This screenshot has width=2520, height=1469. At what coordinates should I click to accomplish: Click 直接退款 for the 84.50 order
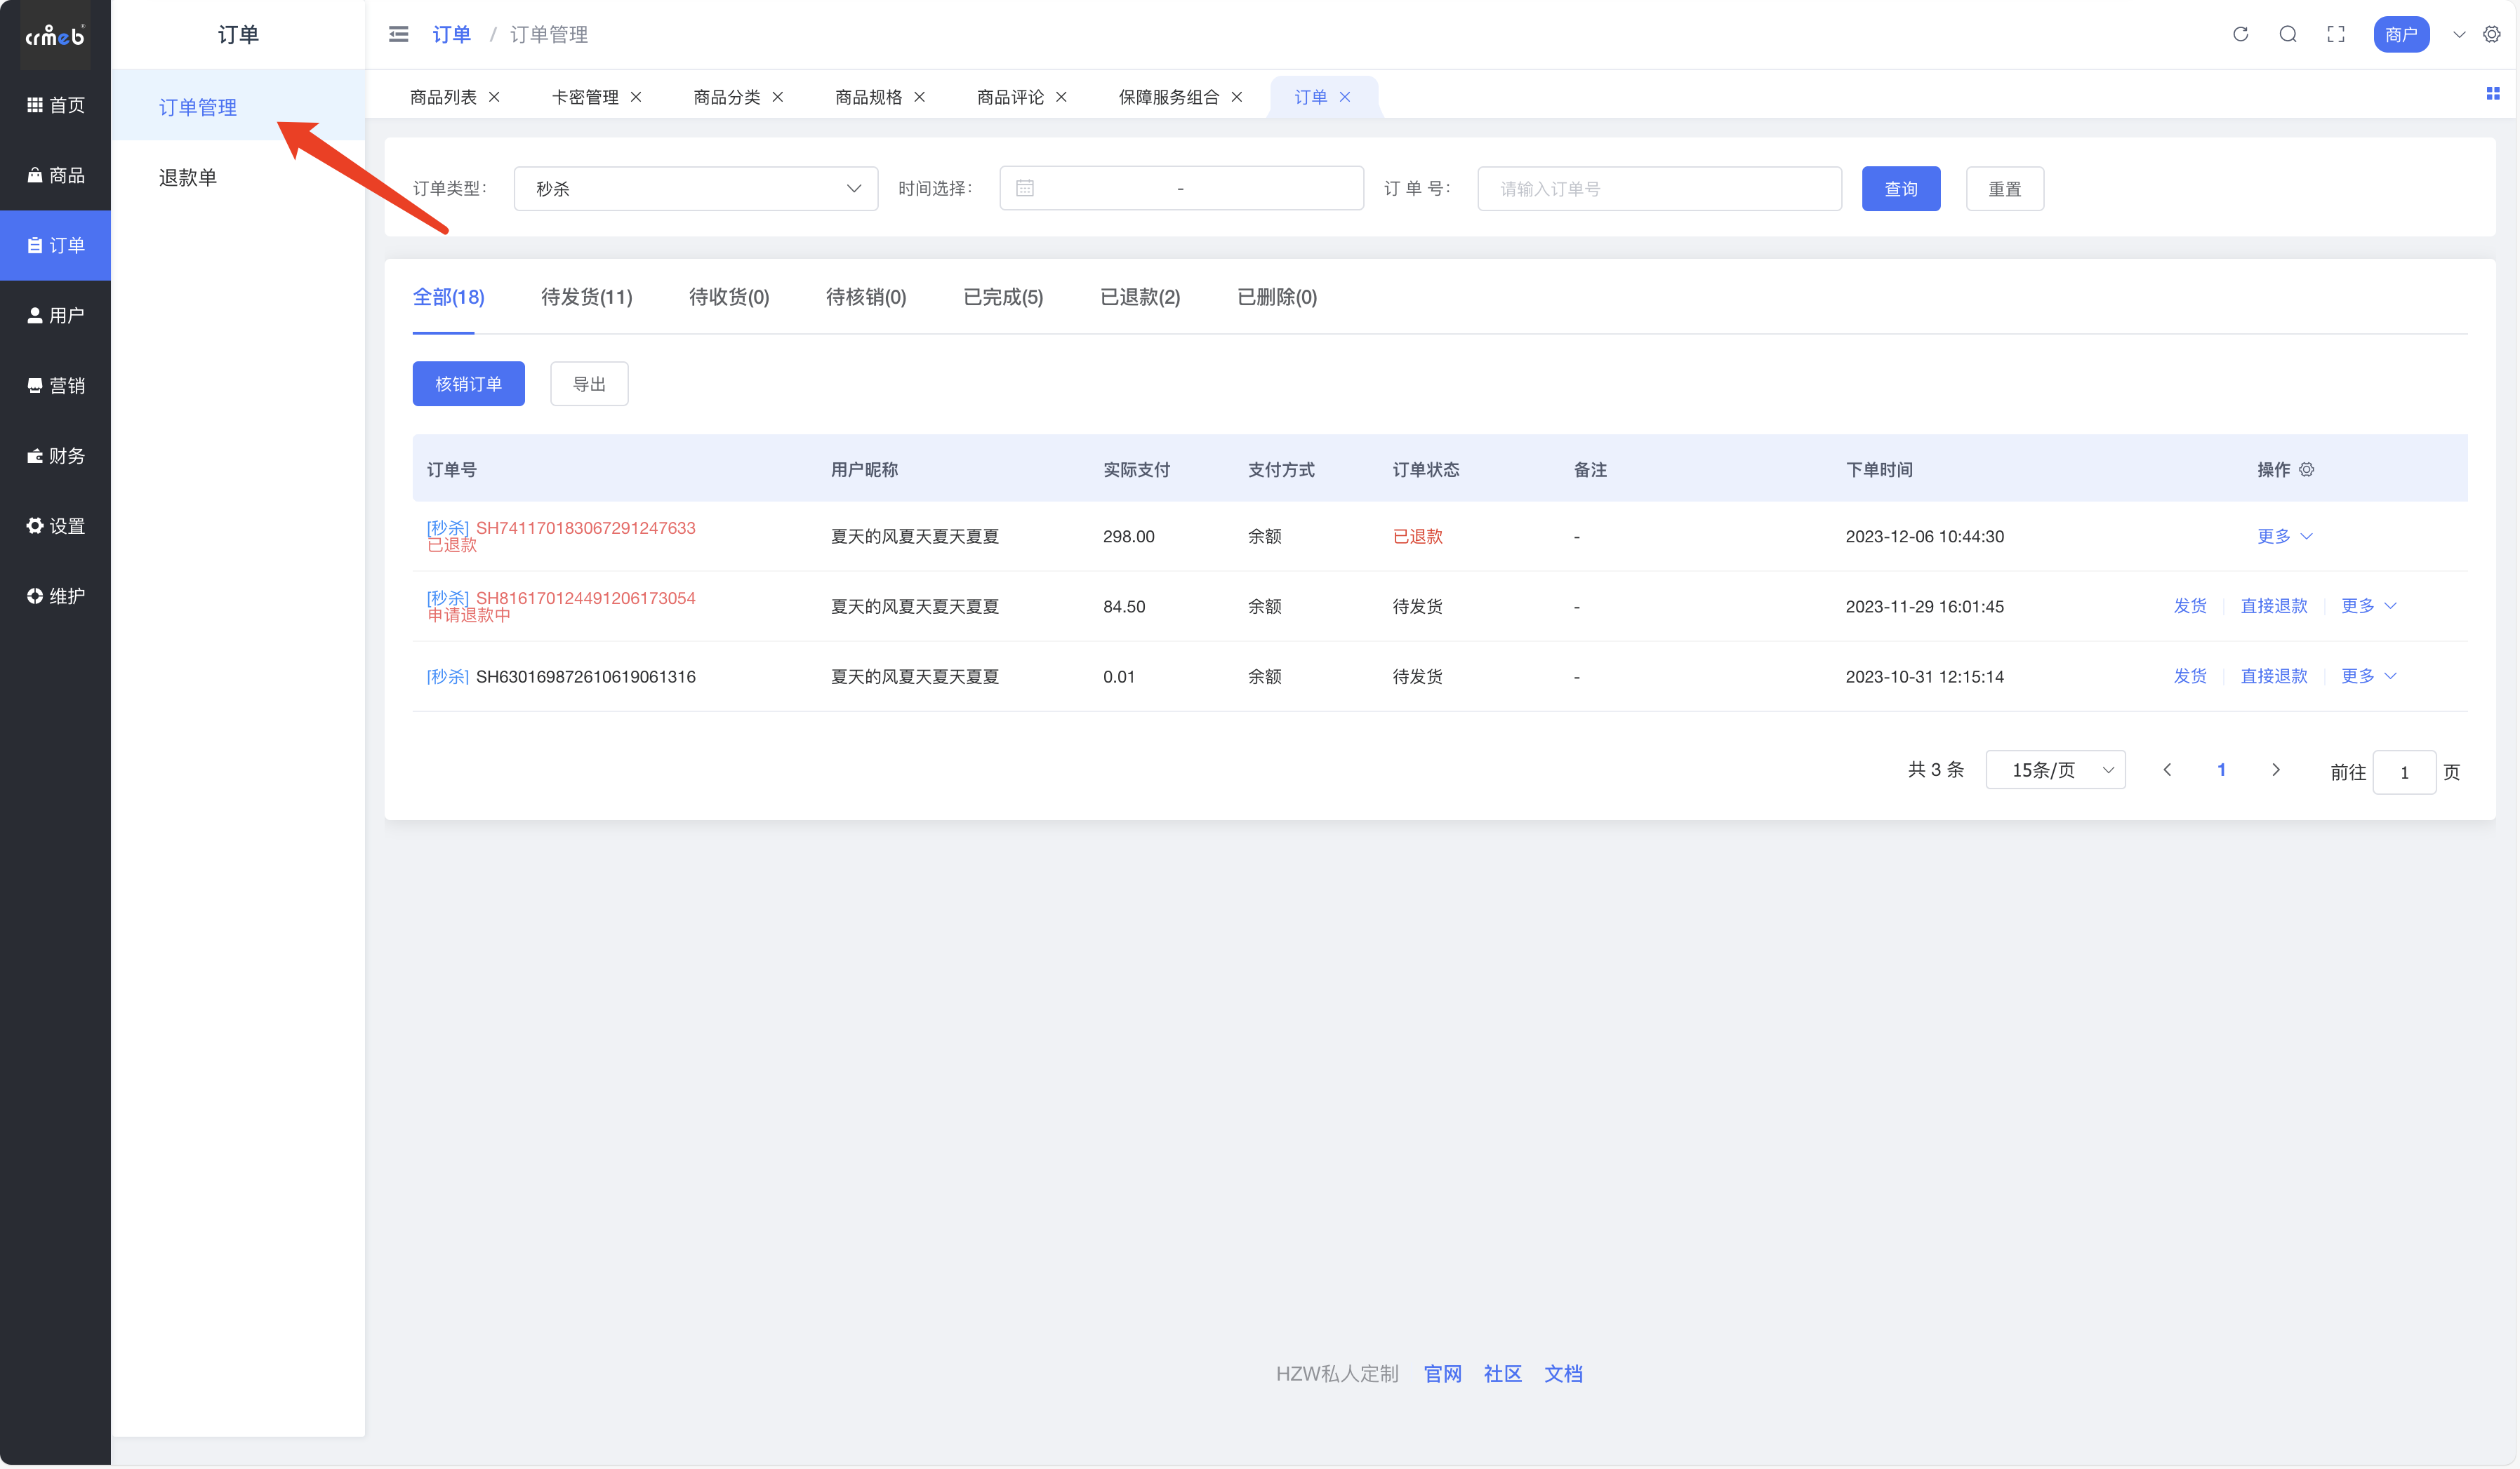(x=2274, y=605)
